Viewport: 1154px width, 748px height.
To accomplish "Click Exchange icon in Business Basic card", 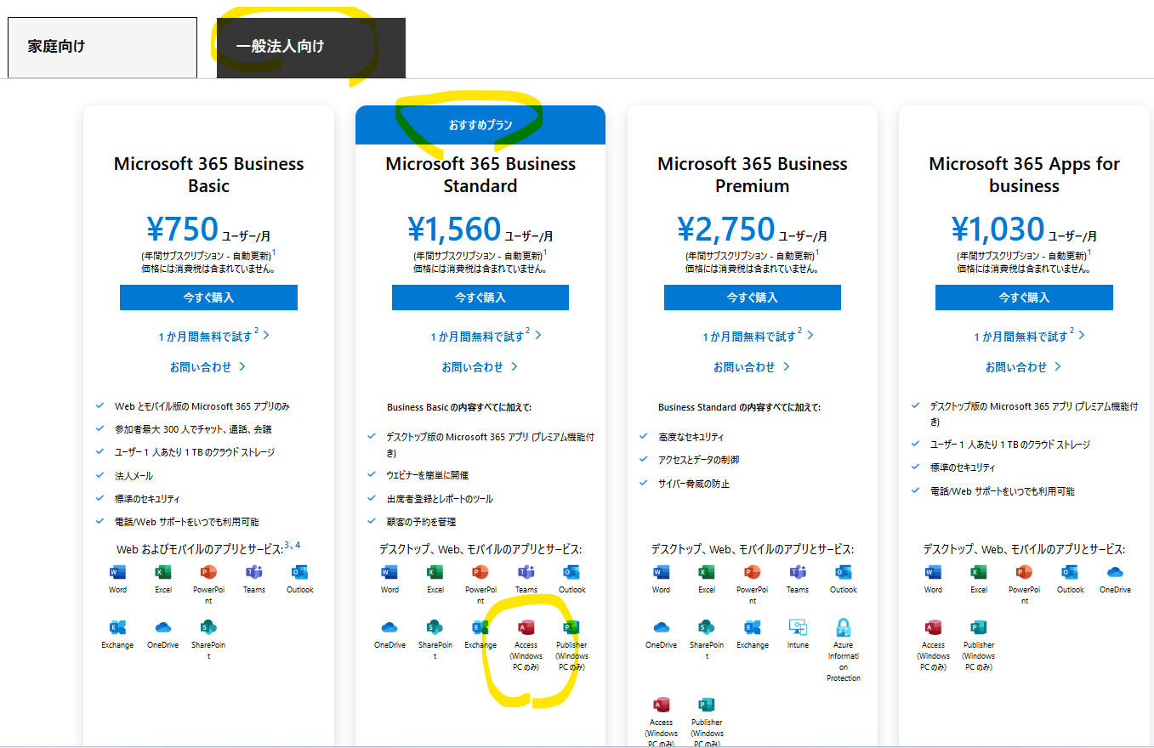I will click(117, 627).
